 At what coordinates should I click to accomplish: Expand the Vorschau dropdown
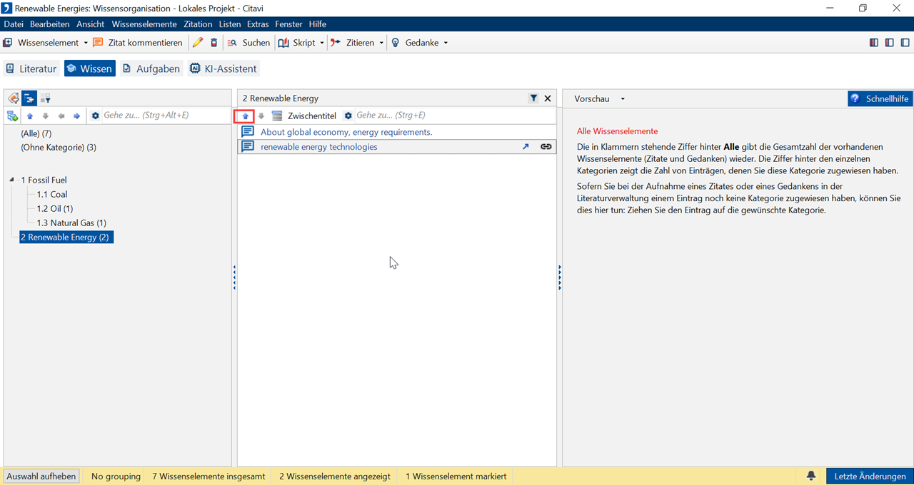point(623,99)
